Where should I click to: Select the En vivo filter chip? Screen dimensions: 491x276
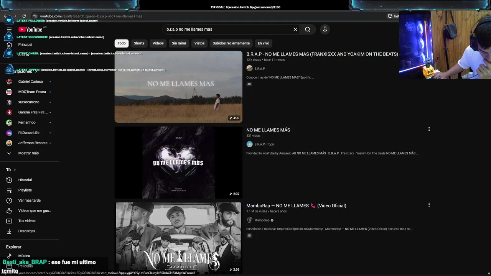263,43
